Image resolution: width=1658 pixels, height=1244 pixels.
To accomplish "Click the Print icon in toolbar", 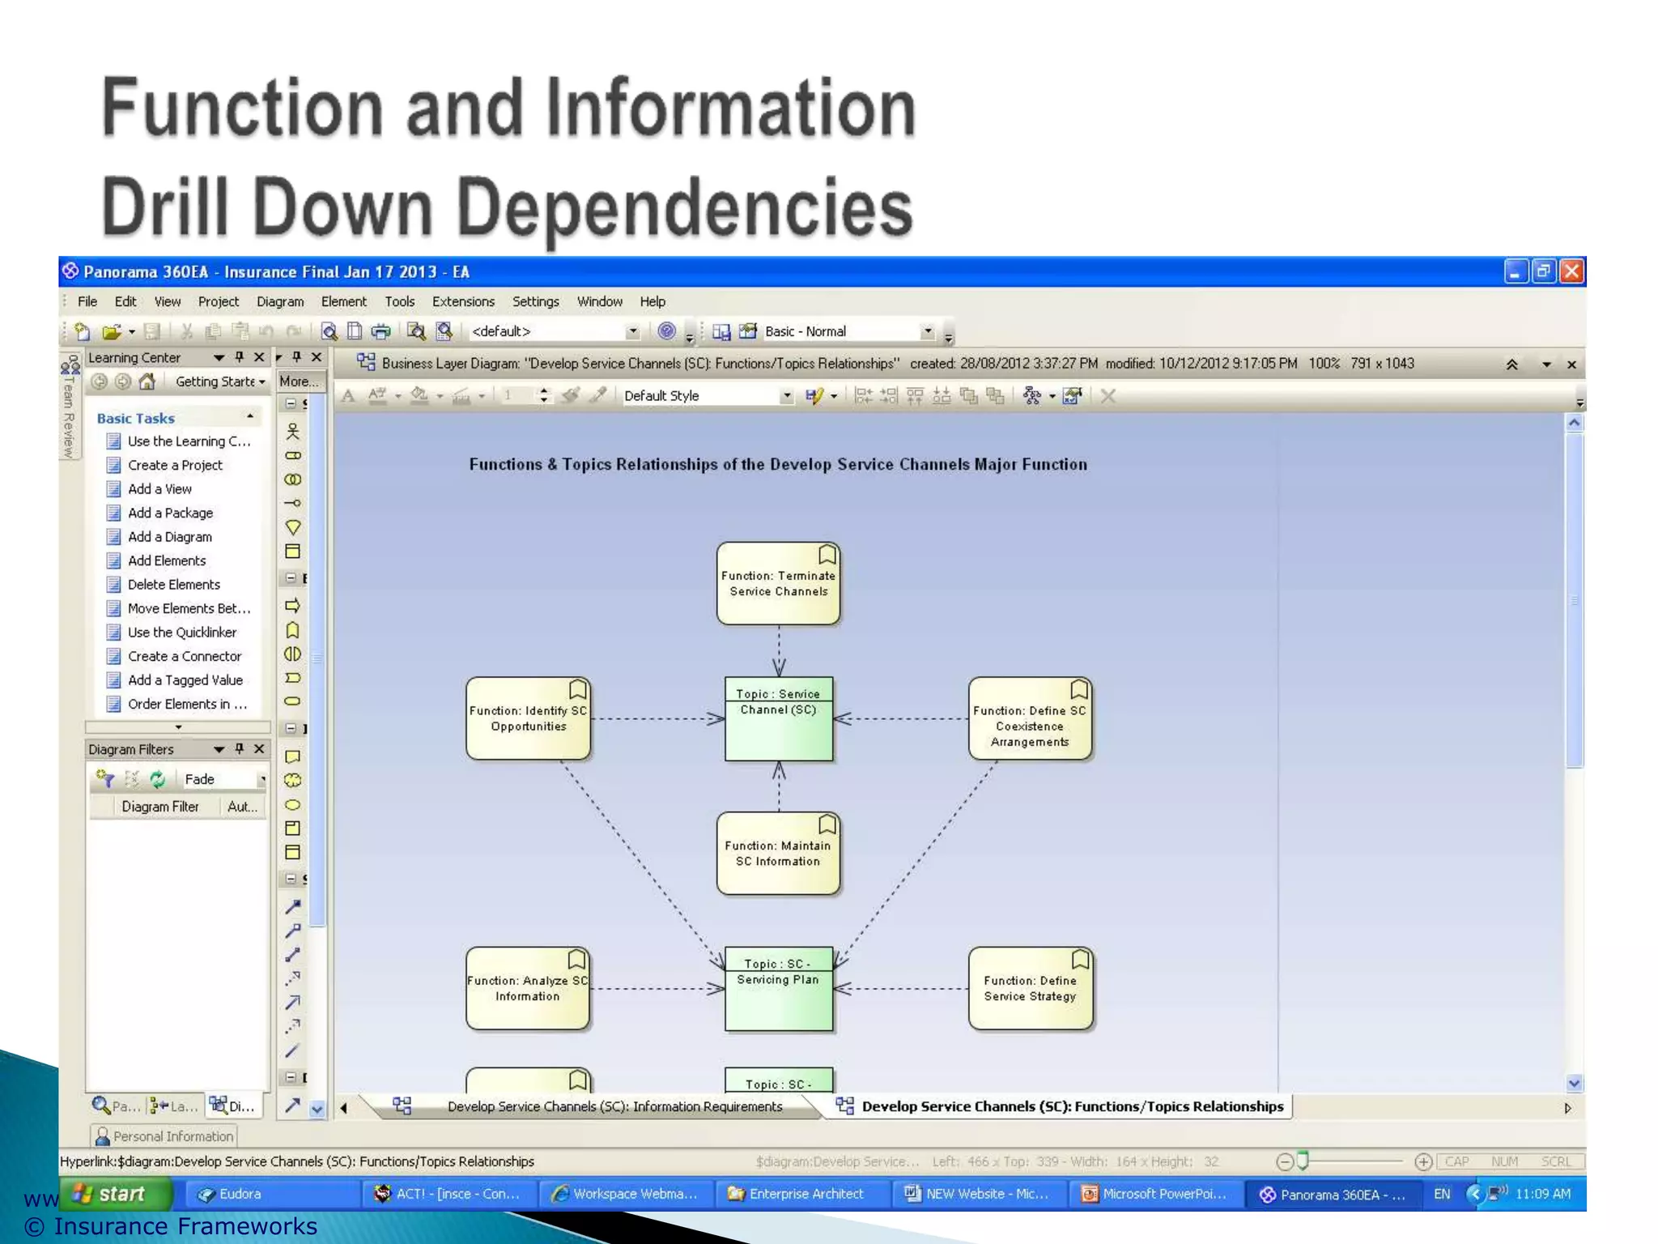I will (380, 331).
